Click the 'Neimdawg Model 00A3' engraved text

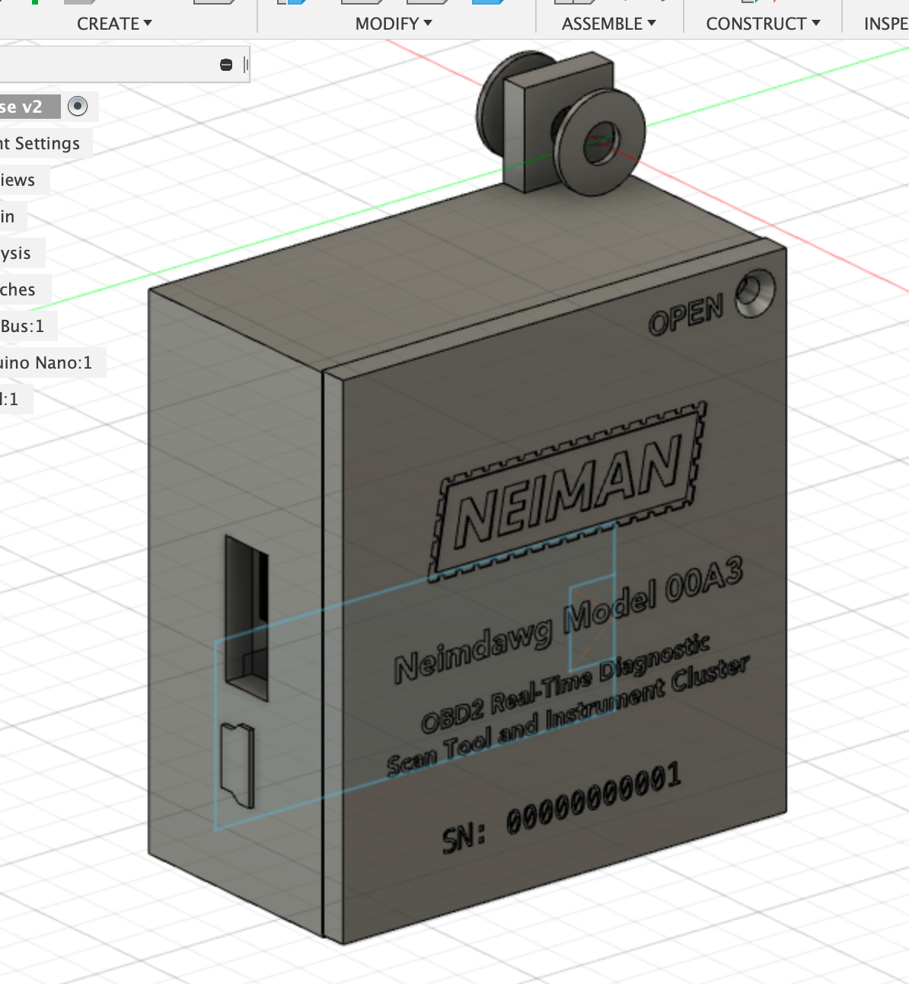click(x=569, y=621)
